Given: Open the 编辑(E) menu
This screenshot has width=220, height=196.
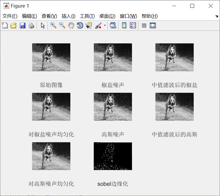Looking at the screenshot, I should pyautogui.click(x=29, y=16).
